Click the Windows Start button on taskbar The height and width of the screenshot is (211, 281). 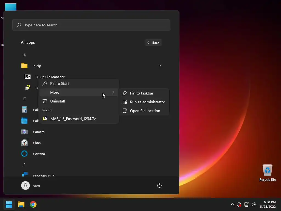click(x=9, y=204)
